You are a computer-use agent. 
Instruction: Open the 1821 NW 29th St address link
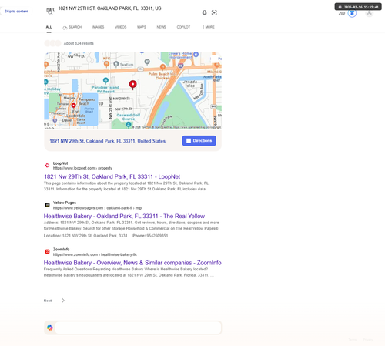click(108, 141)
